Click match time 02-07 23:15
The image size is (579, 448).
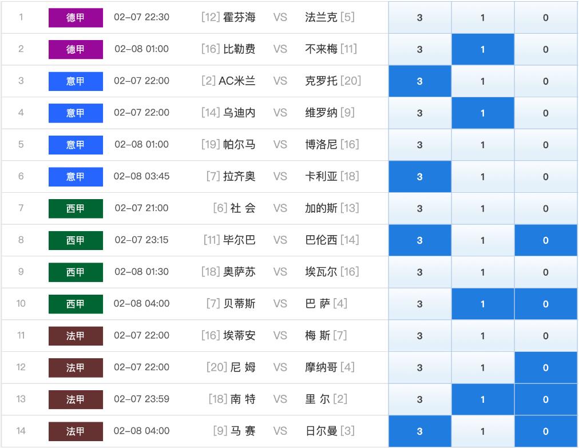click(141, 240)
